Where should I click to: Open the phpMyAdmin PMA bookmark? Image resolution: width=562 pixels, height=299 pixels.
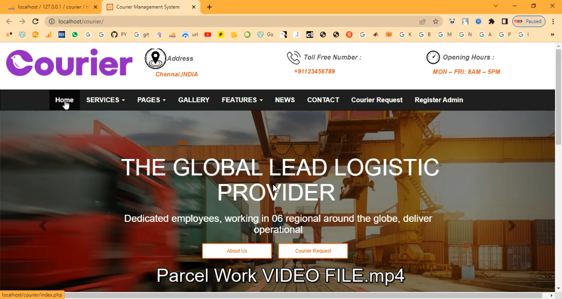coord(173,35)
